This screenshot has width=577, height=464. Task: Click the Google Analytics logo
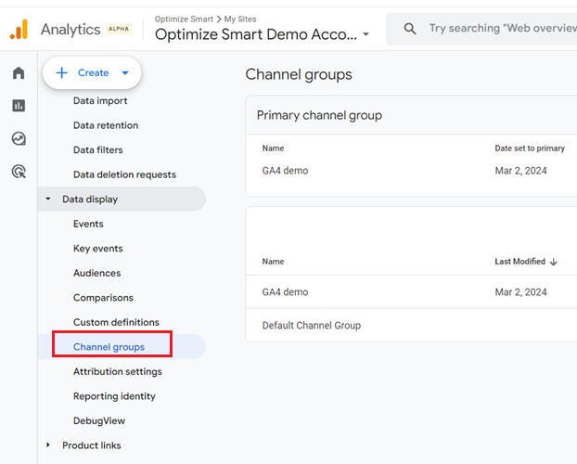19,29
